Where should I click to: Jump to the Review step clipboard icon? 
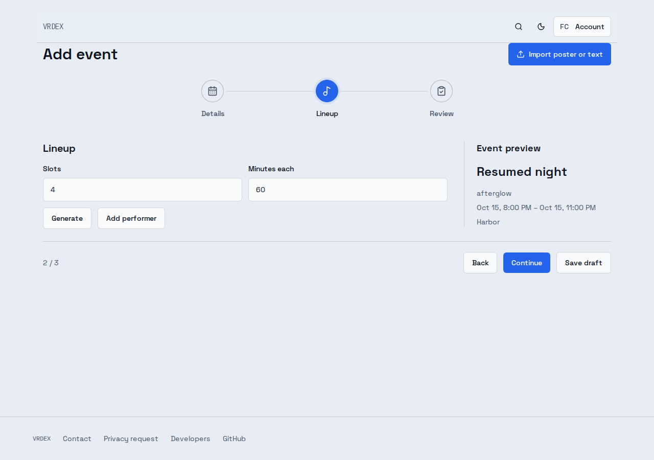(x=441, y=91)
